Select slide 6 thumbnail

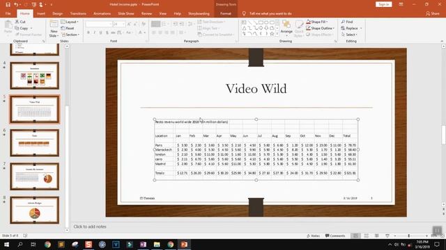click(x=34, y=143)
